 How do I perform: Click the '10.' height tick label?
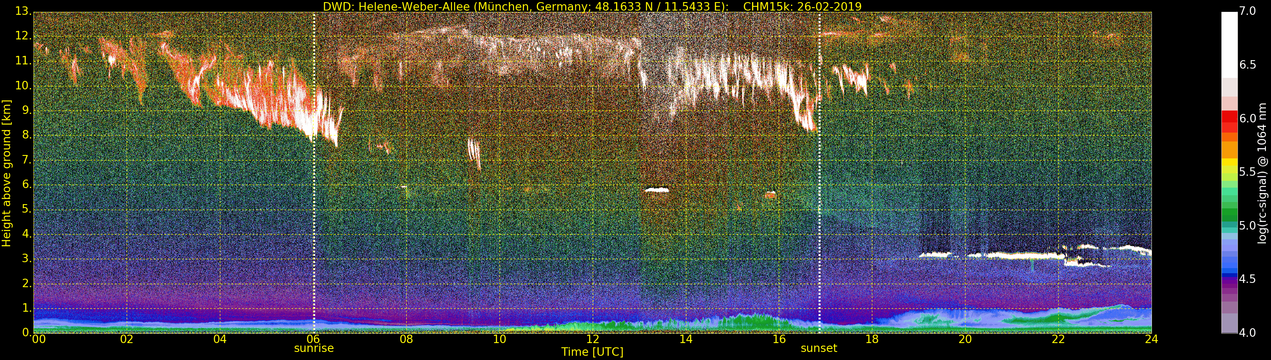click(24, 86)
